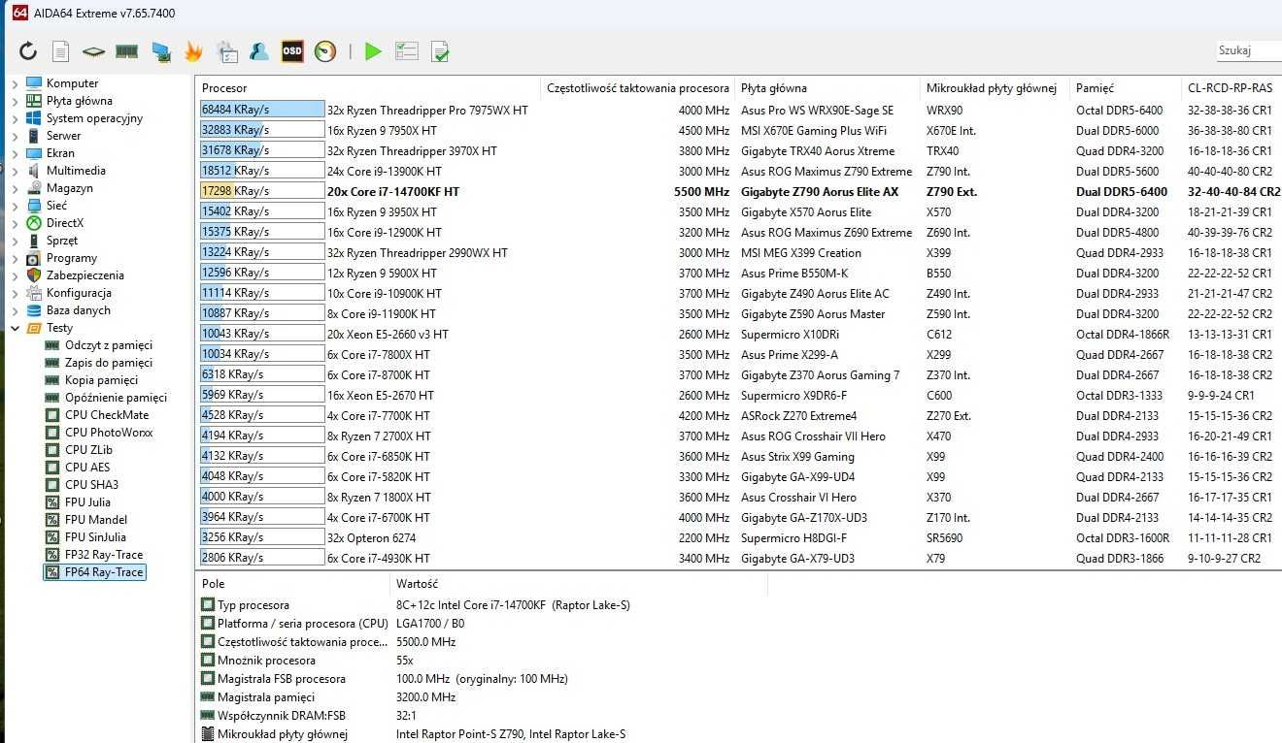This screenshot has height=743, width=1282.
Task: Expand the Ekran tree node
Action: 15,153
